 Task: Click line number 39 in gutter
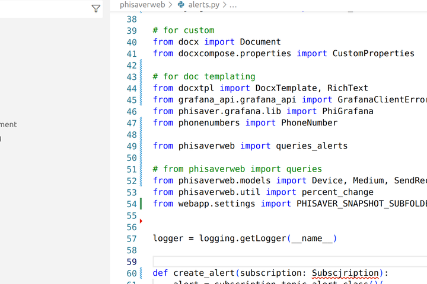tap(132, 31)
